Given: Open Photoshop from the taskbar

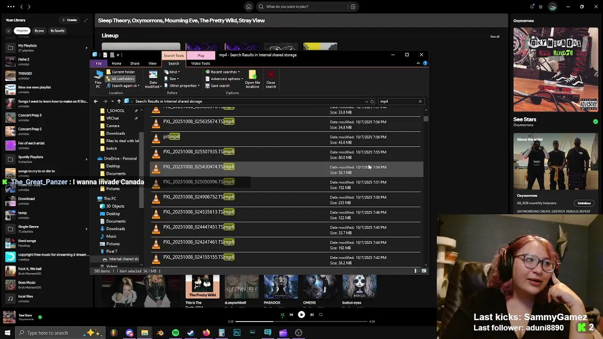Looking at the screenshot, I should tap(237, 333).
